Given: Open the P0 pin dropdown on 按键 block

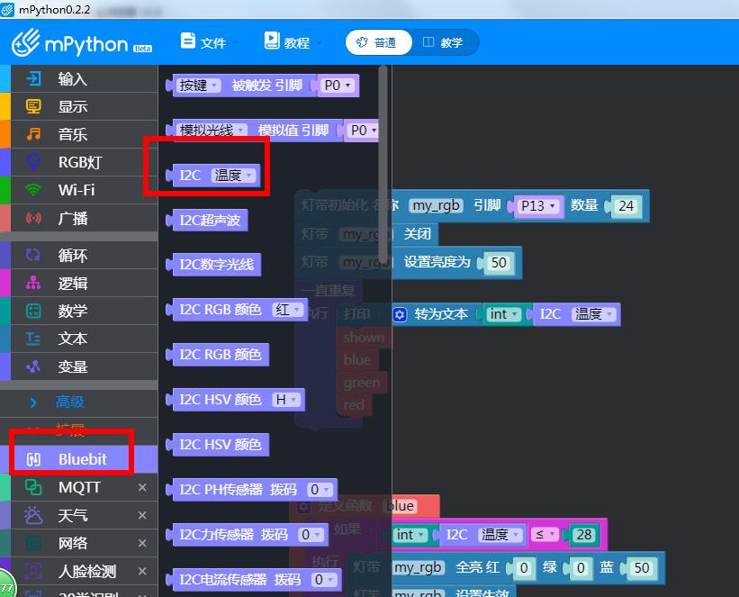Looking at the screenshot, I should 337,86.
